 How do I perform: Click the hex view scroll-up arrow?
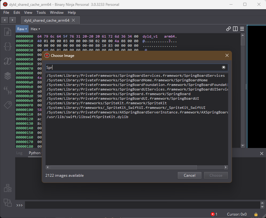[243, 35]
